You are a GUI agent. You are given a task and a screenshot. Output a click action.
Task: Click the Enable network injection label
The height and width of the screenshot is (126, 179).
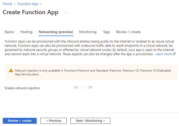pyautogui.click(x=22, y=88)
